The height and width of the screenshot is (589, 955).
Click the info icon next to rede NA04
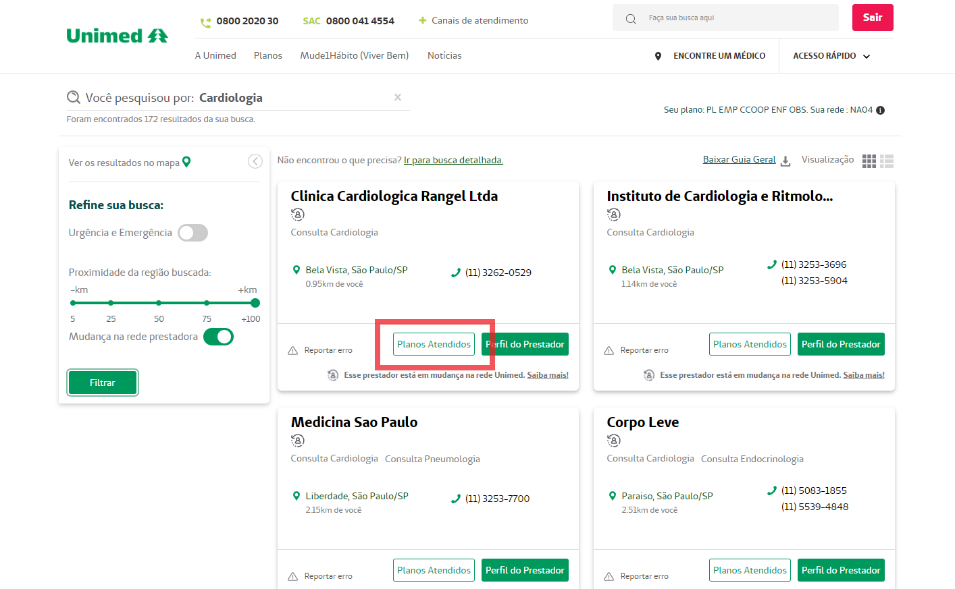coord(880,110)
